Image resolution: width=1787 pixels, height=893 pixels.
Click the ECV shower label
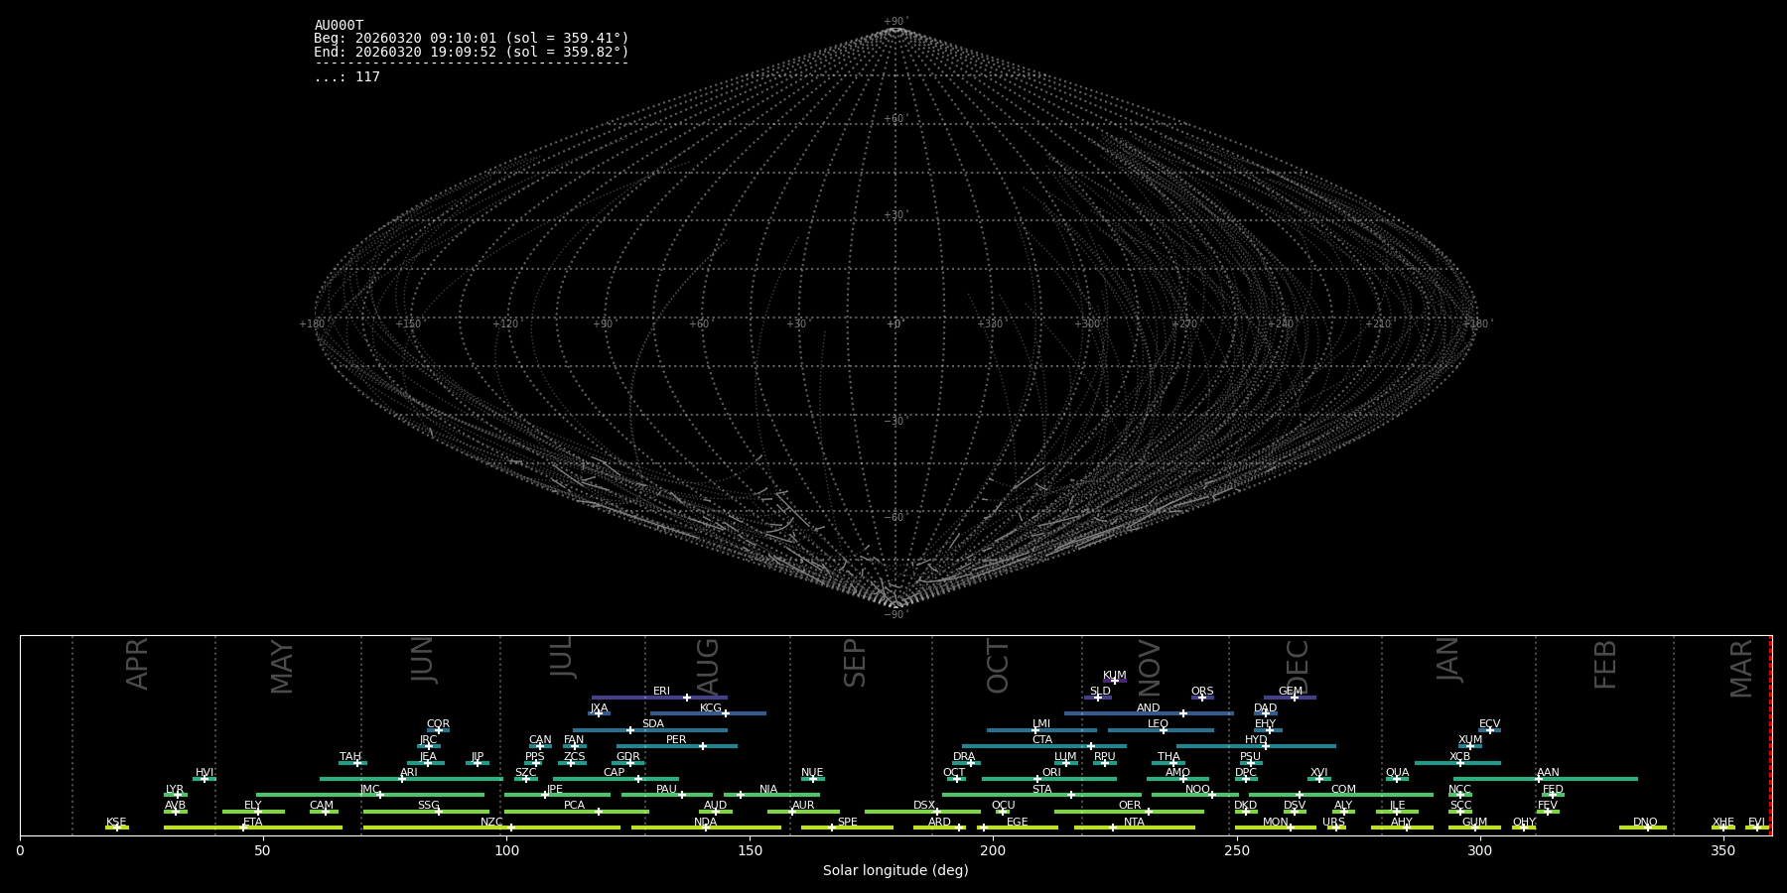coord(1489,724)
